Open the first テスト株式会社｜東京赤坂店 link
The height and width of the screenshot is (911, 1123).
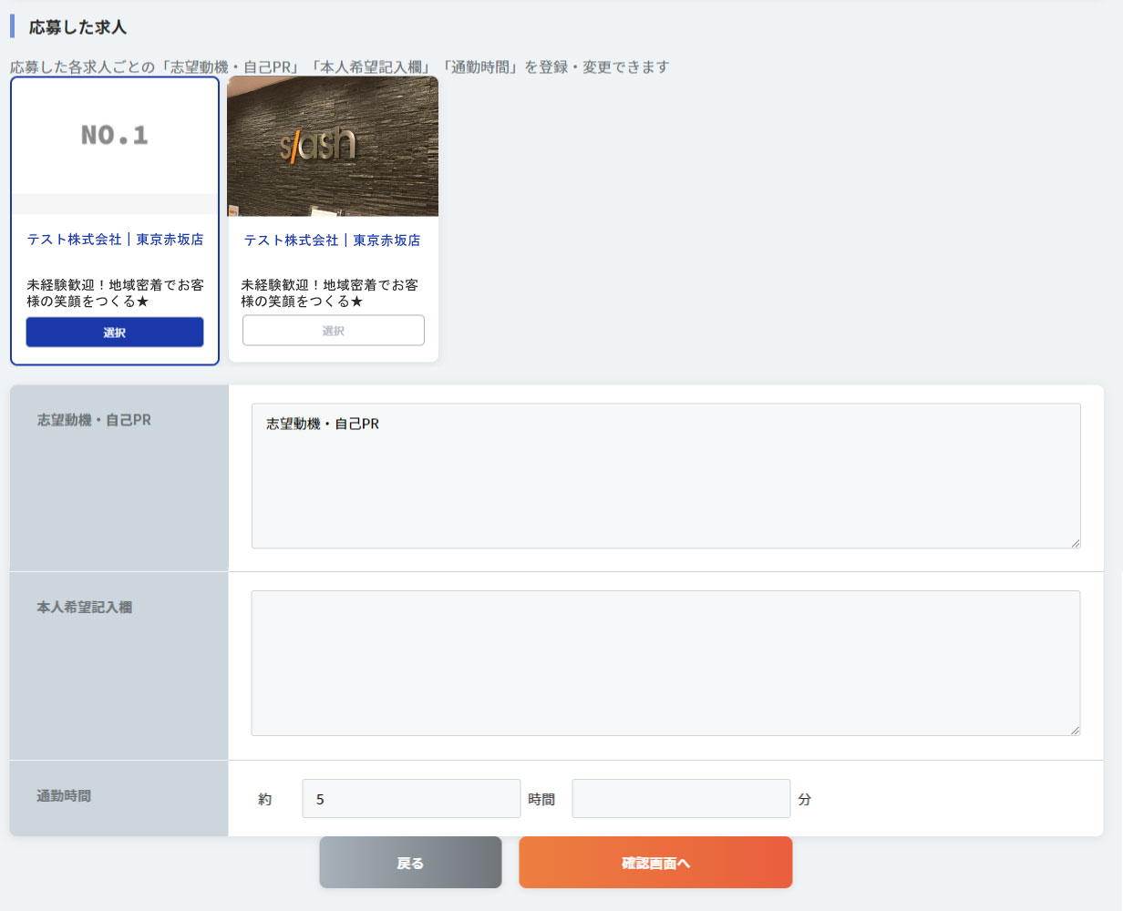(x=114, y=240)
